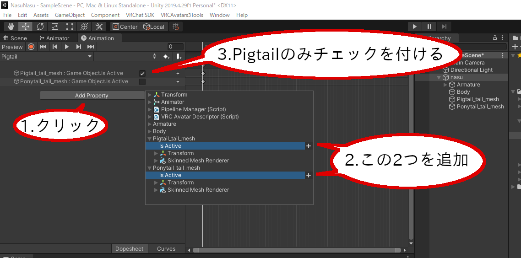Viewport: 521px width, 258px height.
Task: Open the Assets menu
Action: [x=41, y=15]
